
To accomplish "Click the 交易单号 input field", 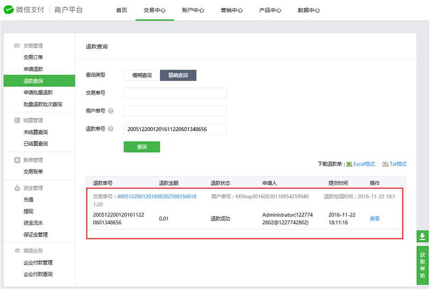I will pyautogui.click(x=175, y=93).
